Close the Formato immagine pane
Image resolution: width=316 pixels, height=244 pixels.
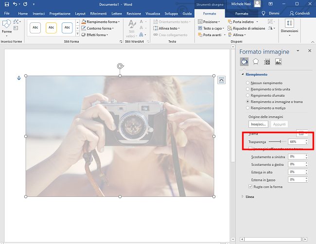[x=310, y=51]
